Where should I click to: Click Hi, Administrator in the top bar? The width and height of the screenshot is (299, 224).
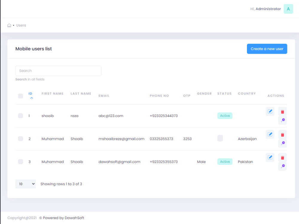265,9
